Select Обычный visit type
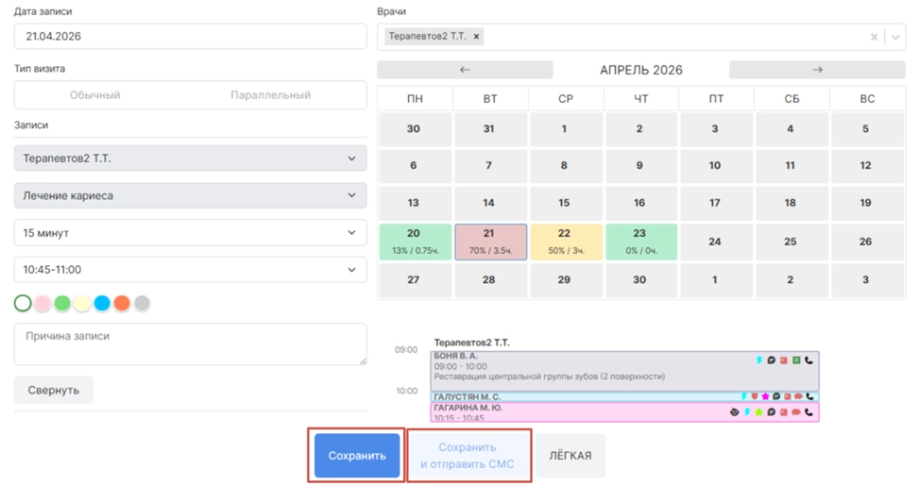919x485 pixels. pyautogui.click(x=95, y=95)
